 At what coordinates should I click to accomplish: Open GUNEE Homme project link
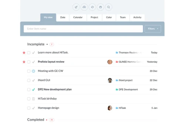tap(131, 62)
